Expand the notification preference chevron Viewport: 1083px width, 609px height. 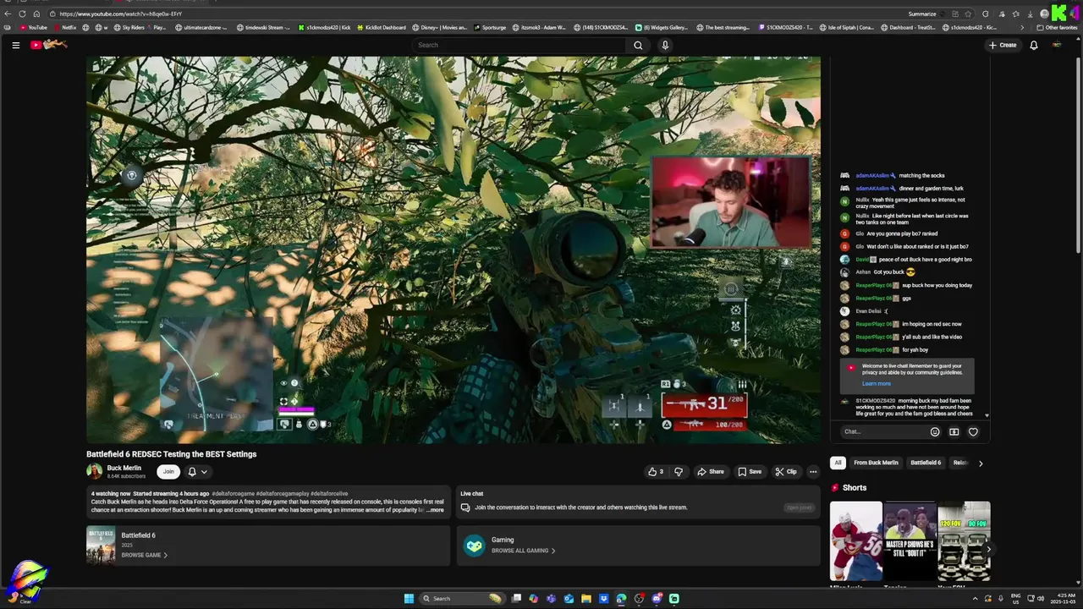(x=204, y=471)
